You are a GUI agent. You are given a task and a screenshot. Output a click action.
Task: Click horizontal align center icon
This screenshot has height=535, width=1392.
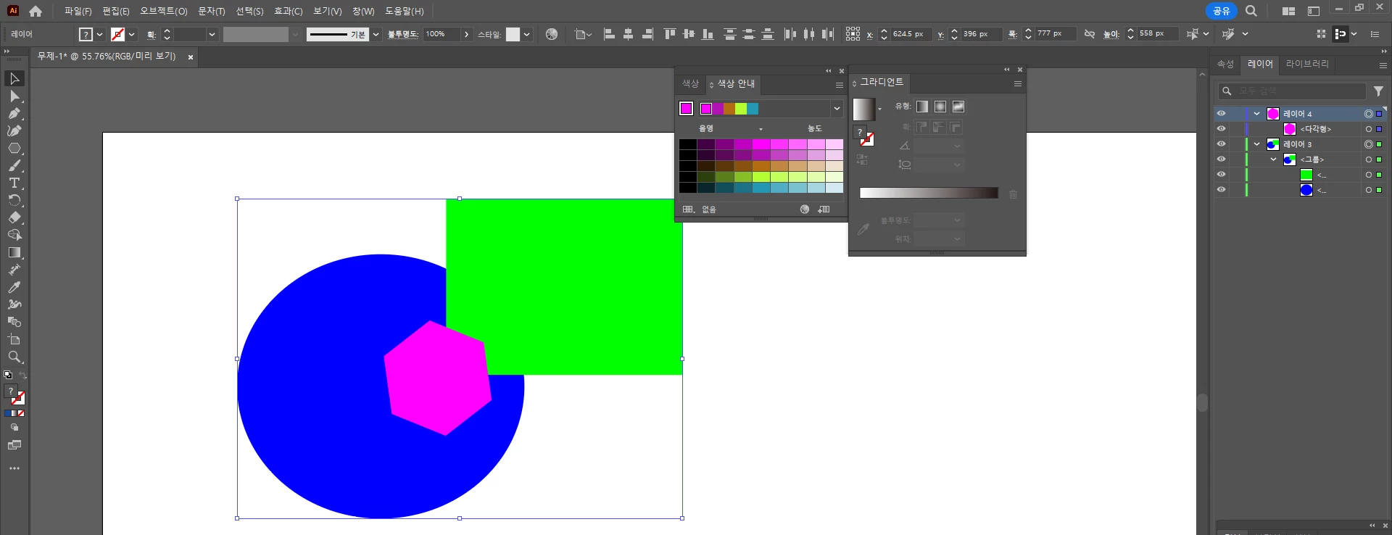pyautogui.click(x=628, y=34)
